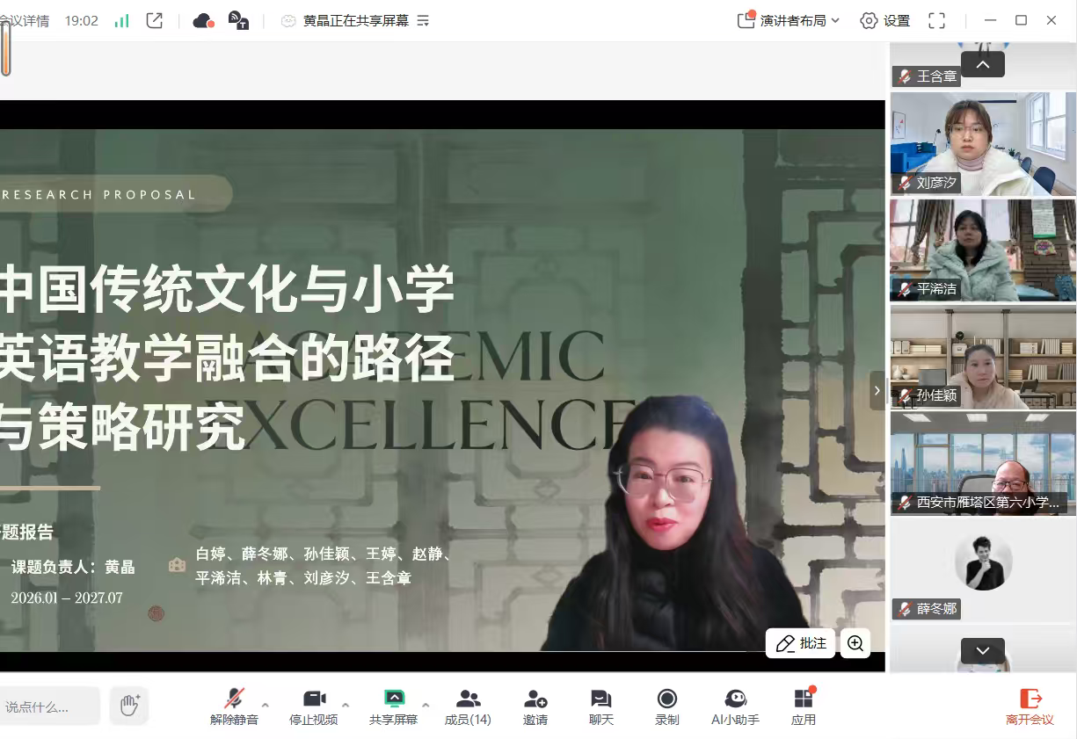Enter fullscreen mode via top bar icon
Screen dimensions: 1077x739
pyautogui.click(x=937, y=20)
